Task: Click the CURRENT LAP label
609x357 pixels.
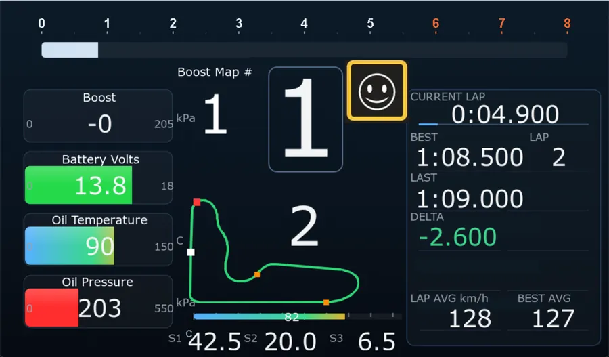Action: 448,96
